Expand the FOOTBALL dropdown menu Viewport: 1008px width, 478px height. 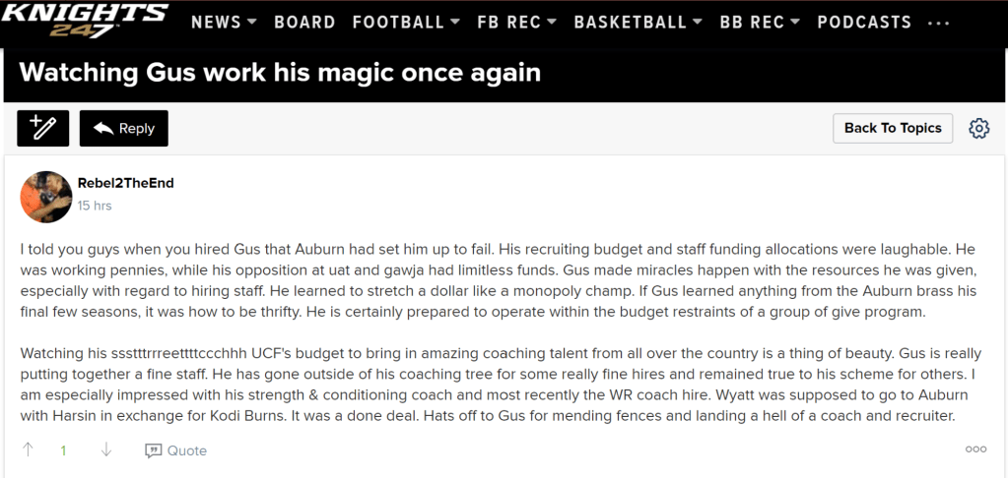406,22
